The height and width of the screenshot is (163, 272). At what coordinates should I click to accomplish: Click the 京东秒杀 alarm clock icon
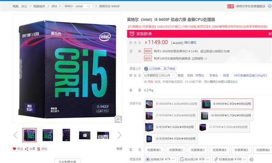coord(132,34)
